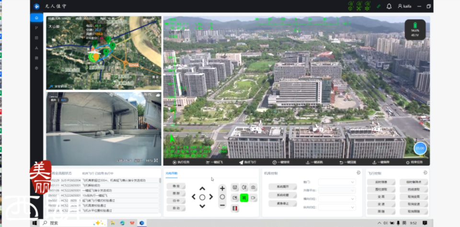Click the center circle of gimbal direction pad
The width and height of the screenshot is (460, 227).
point(202,197)
